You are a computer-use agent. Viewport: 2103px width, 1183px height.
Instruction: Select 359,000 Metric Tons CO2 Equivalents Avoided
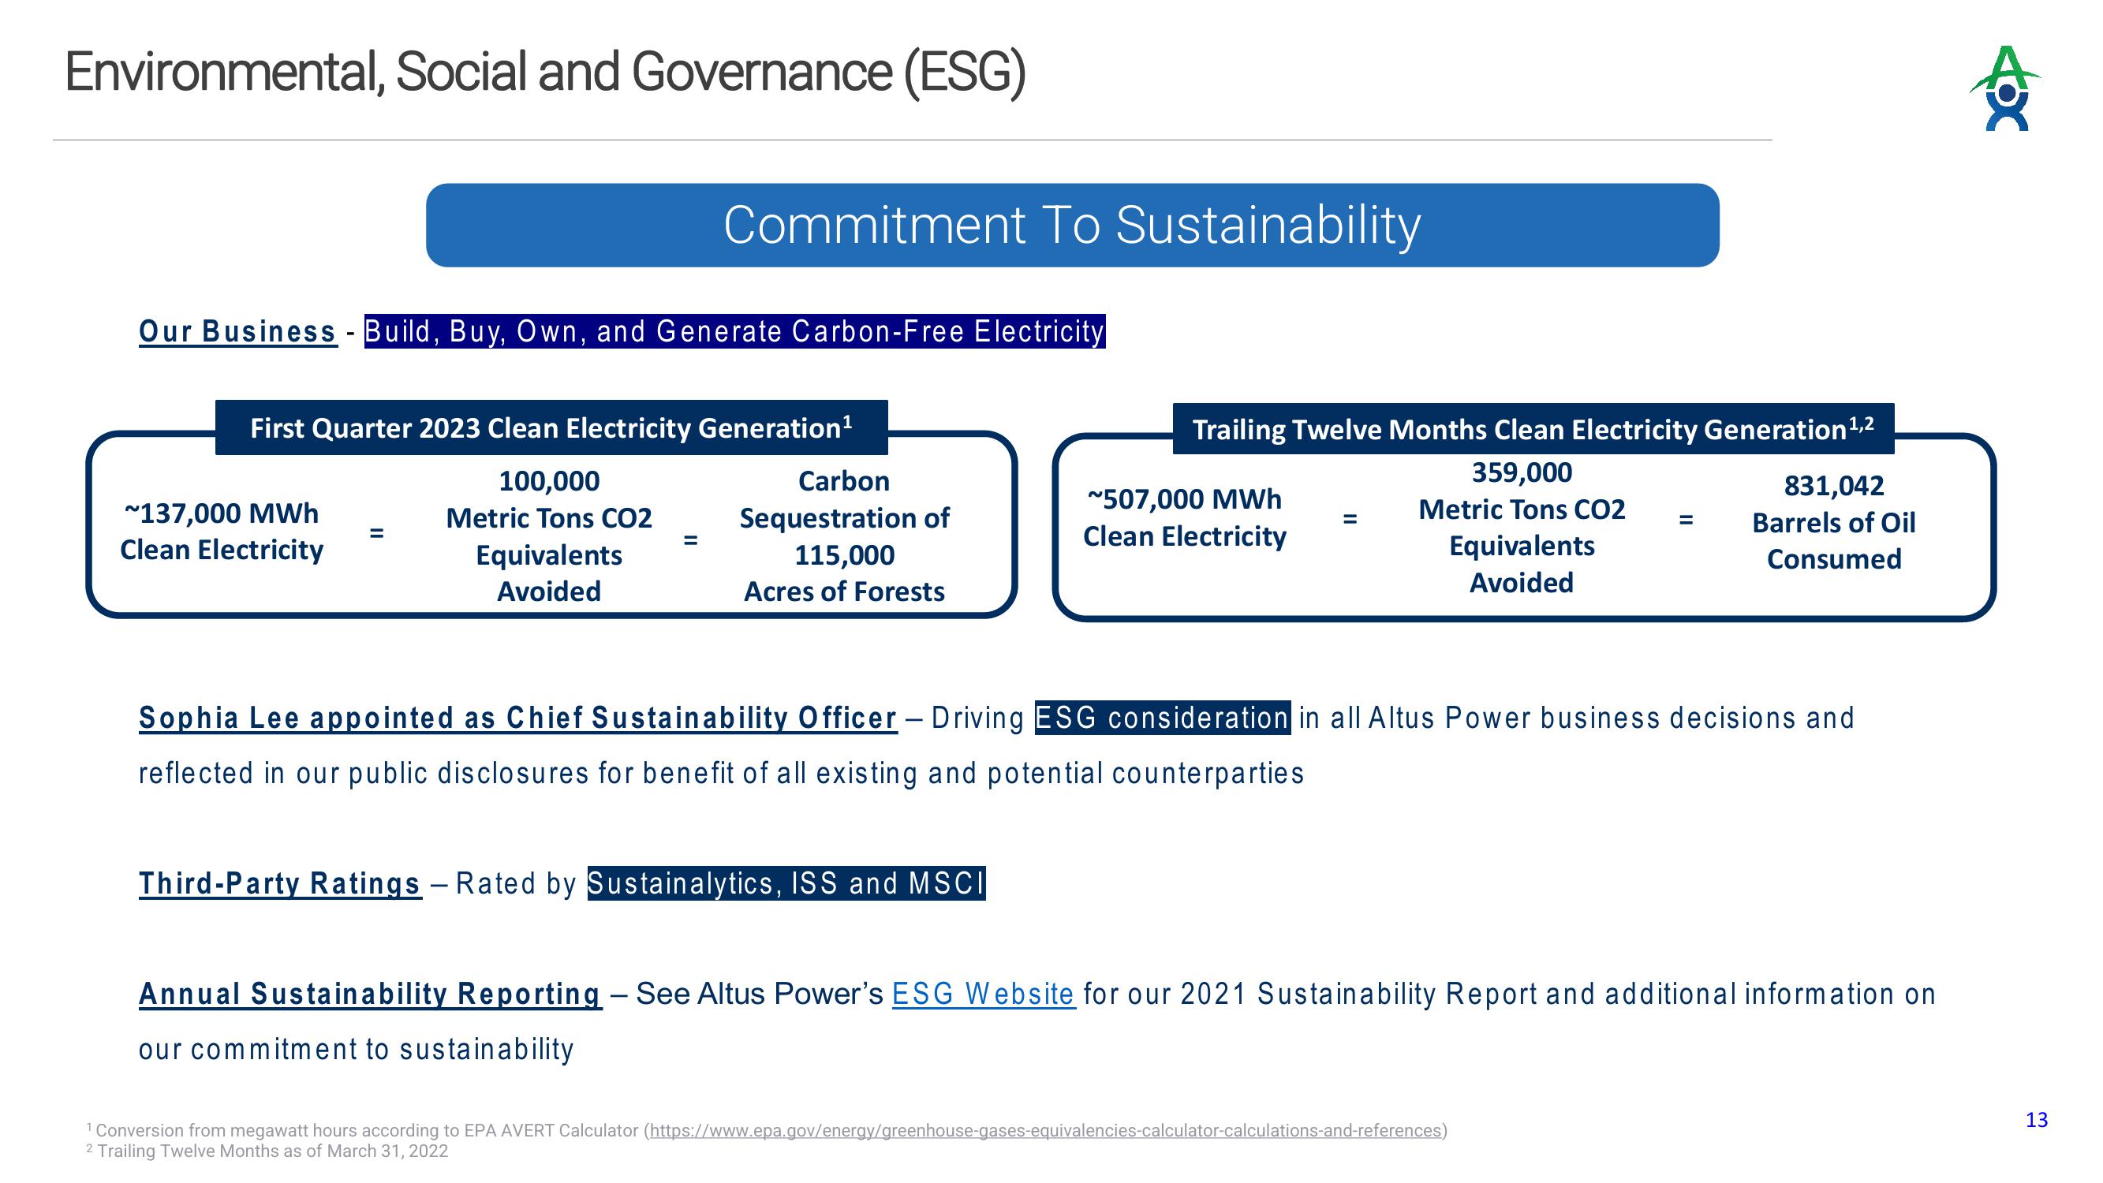pos(1522,528)
